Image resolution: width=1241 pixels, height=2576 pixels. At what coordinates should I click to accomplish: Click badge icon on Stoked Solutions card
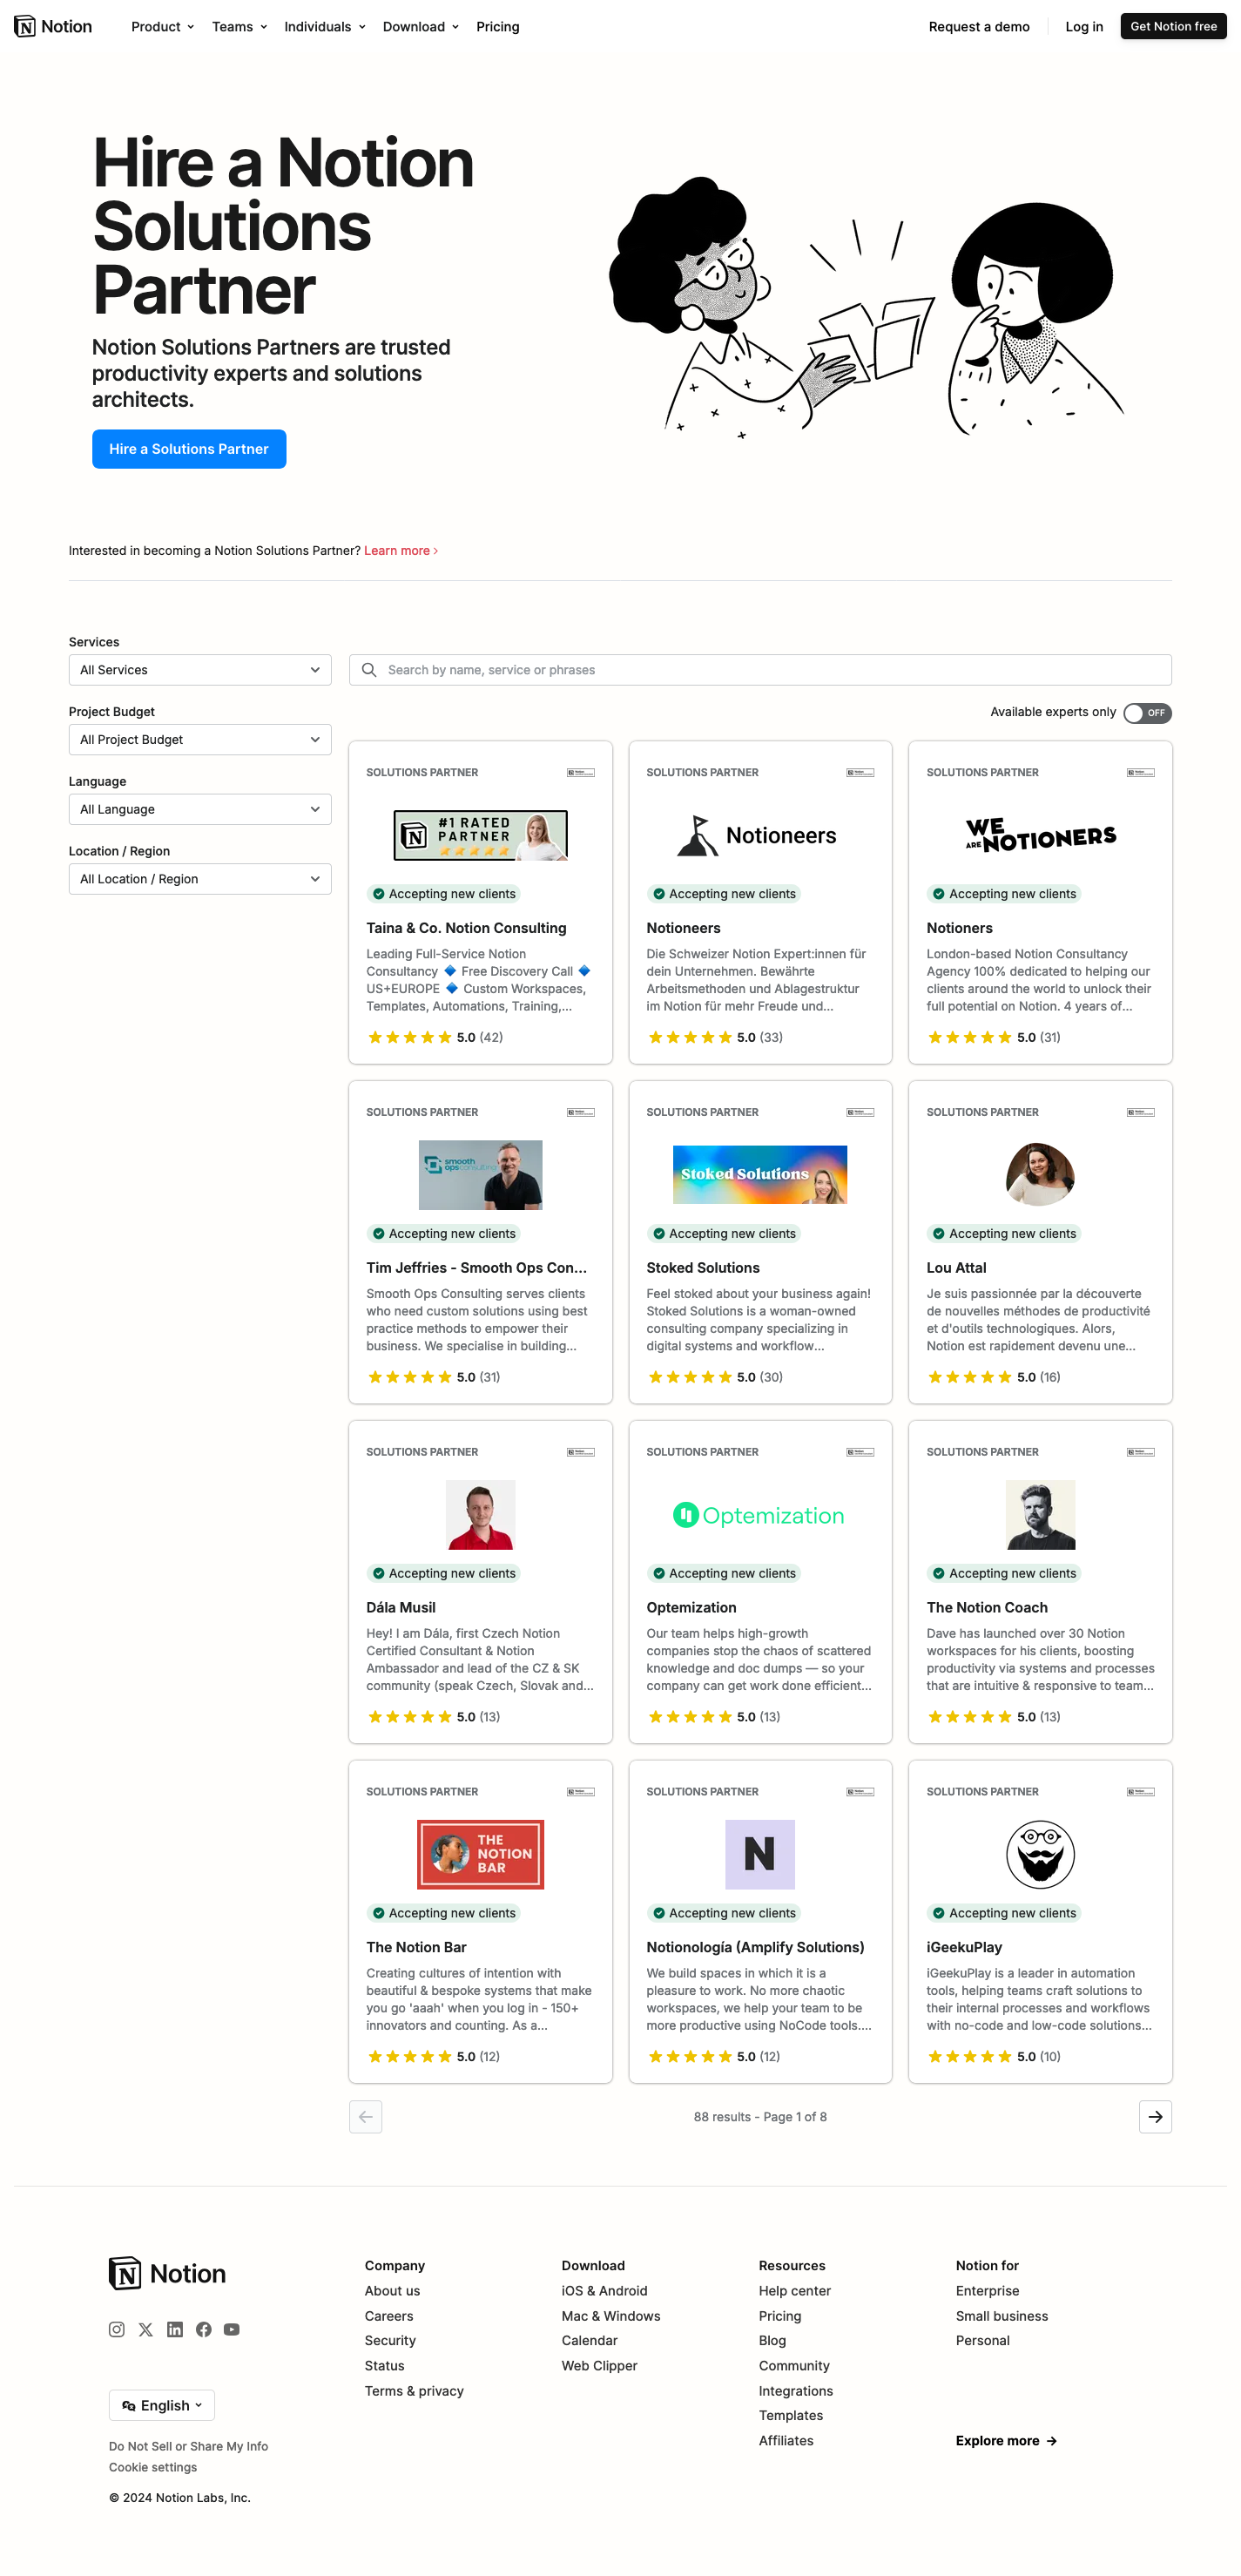860,1112
